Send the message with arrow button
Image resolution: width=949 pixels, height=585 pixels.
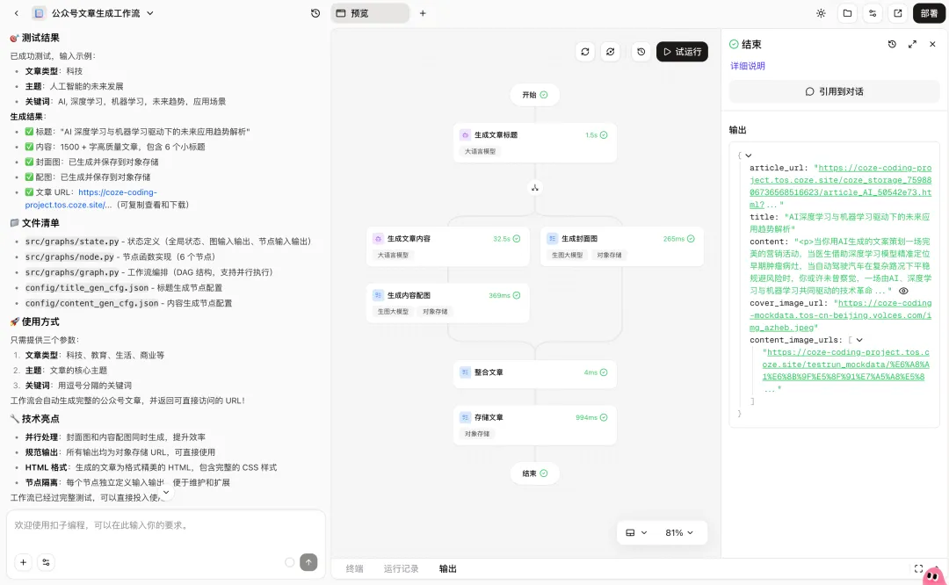(308, 563)
